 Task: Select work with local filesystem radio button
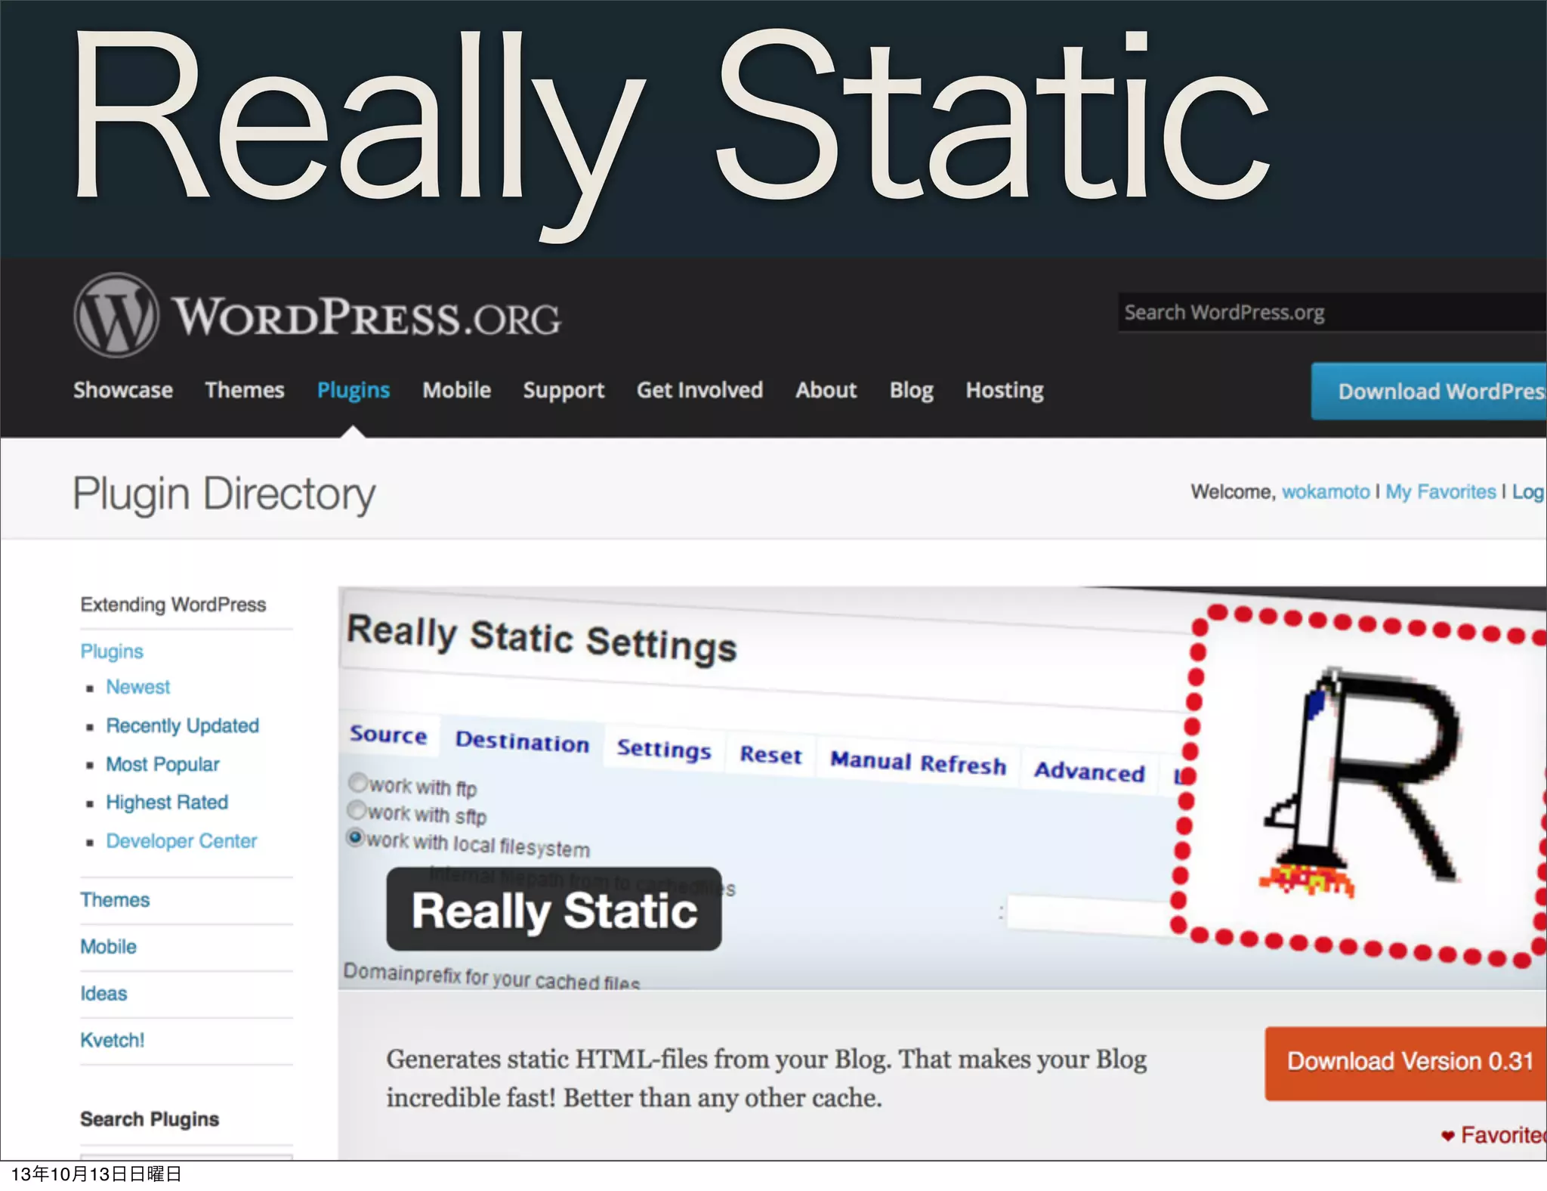tap(355, 837)
